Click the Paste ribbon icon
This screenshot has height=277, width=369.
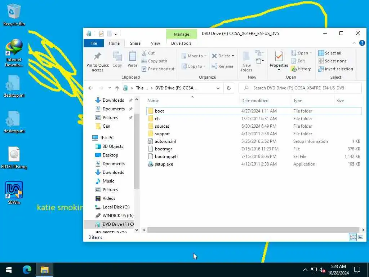(132, 60)
